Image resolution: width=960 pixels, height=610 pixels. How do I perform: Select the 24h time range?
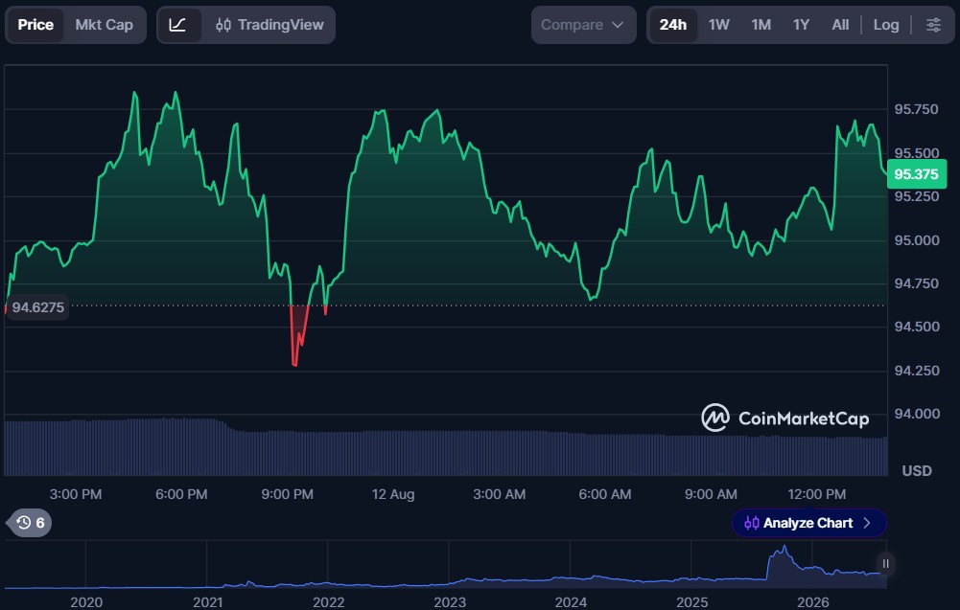[x=672, y=25]
